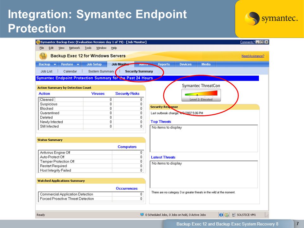Image resolution: width=304 pixels, height=228 pixels.
Task: Click the scheduled jobs monitor icon in status bar
Action: pos(142,215)
